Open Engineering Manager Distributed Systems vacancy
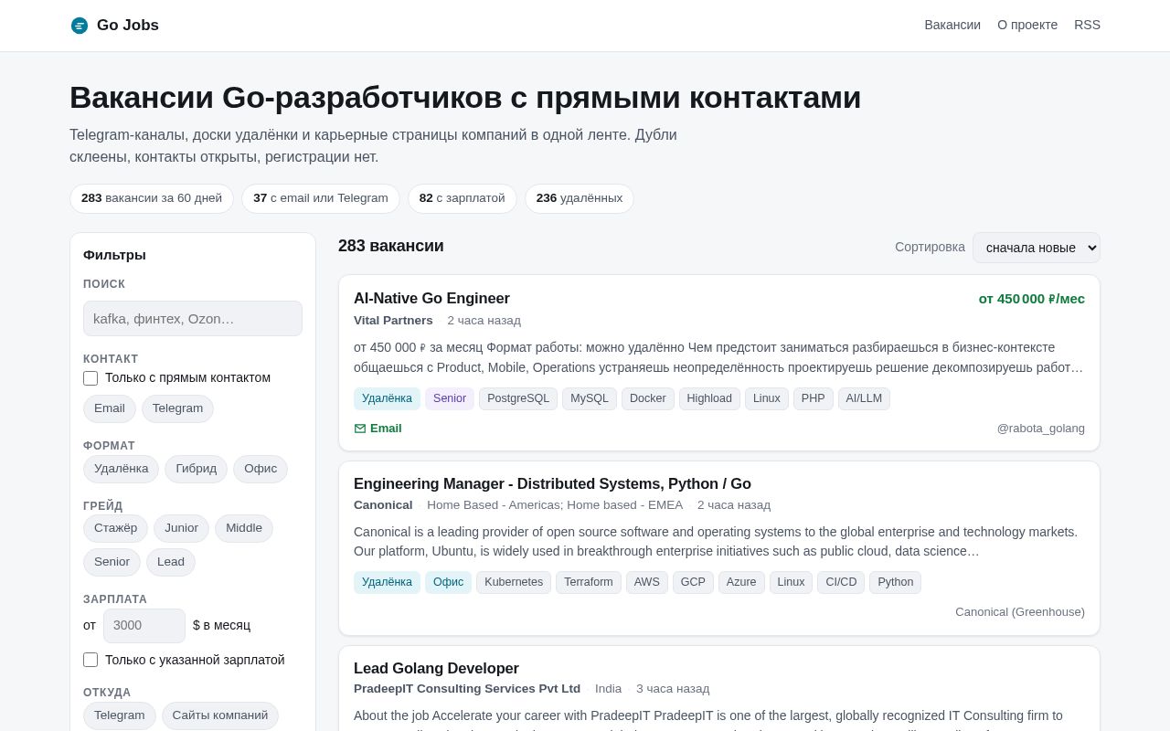 coord(552,484)
